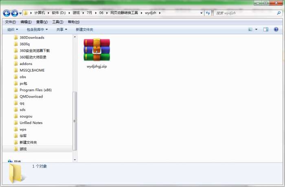Open the 共享 dropdown

click(61, 29)
